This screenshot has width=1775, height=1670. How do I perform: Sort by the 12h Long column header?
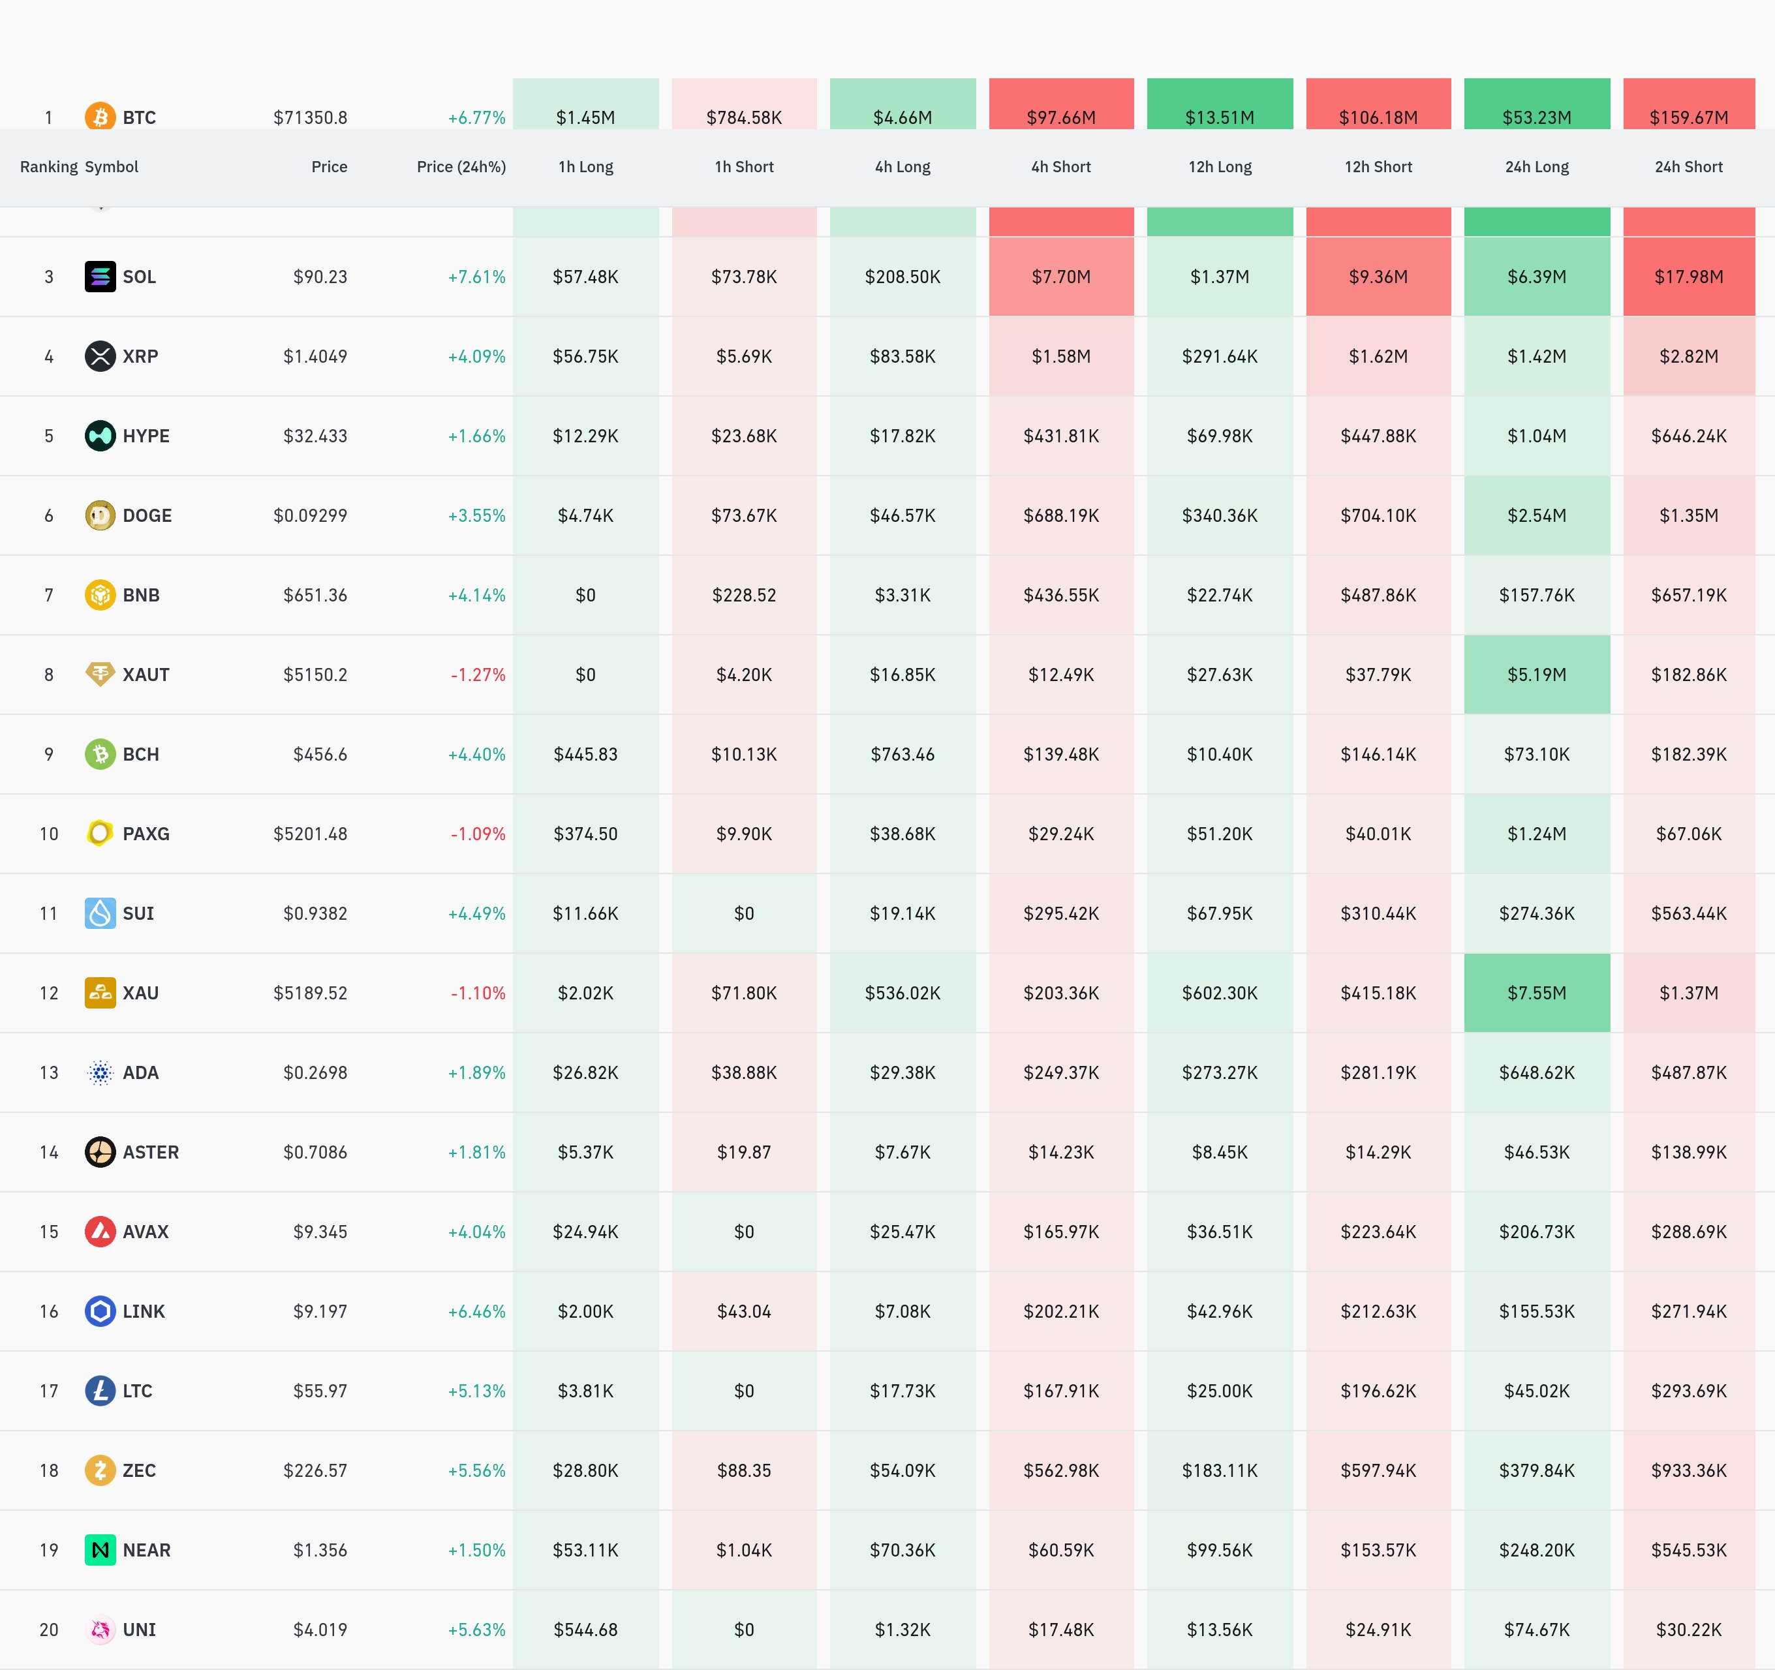tap(1219, 167)
